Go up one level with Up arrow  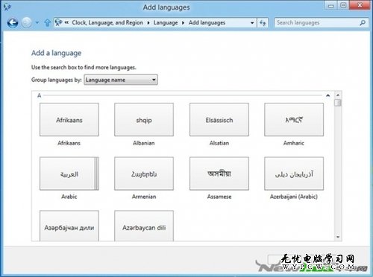pyautogui.click(x=47, y=23)
